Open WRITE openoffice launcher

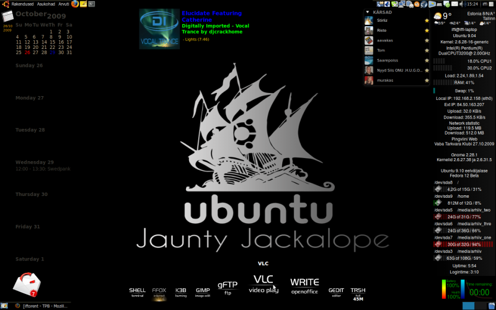[304, 286]
